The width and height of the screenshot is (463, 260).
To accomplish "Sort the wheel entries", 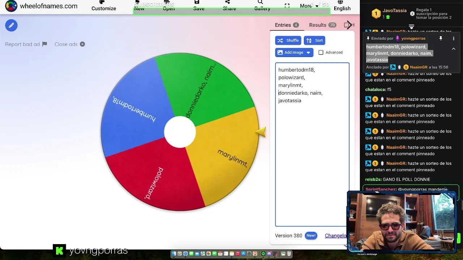I will (x=314, y=40).
